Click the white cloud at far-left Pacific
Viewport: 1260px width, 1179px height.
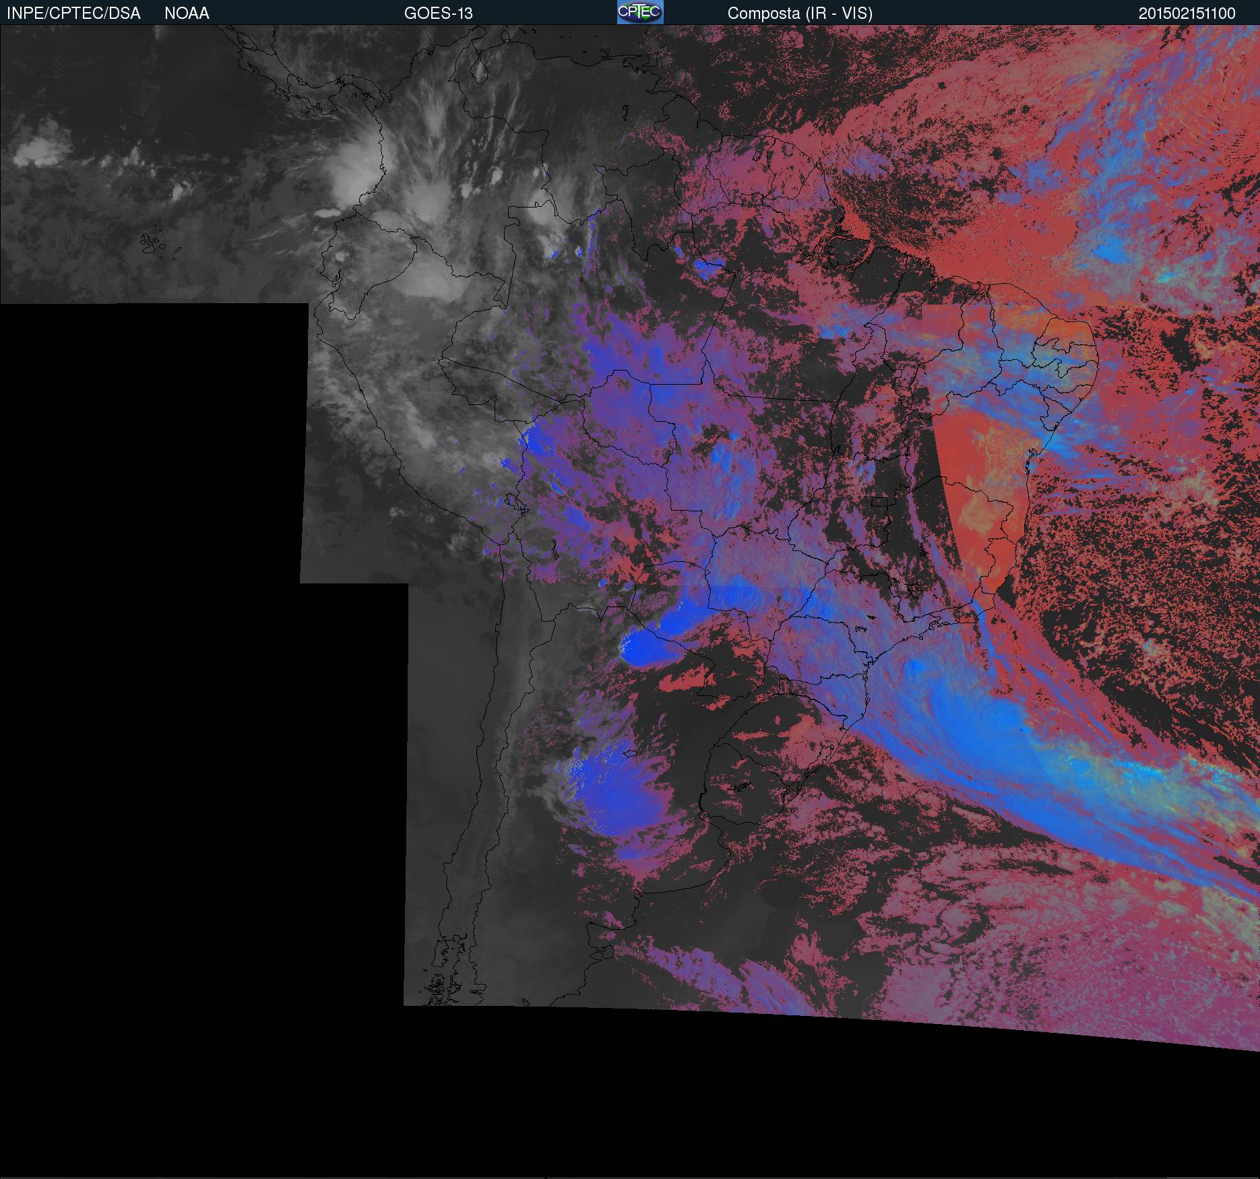pyautogui.click(x=40, y=152)
